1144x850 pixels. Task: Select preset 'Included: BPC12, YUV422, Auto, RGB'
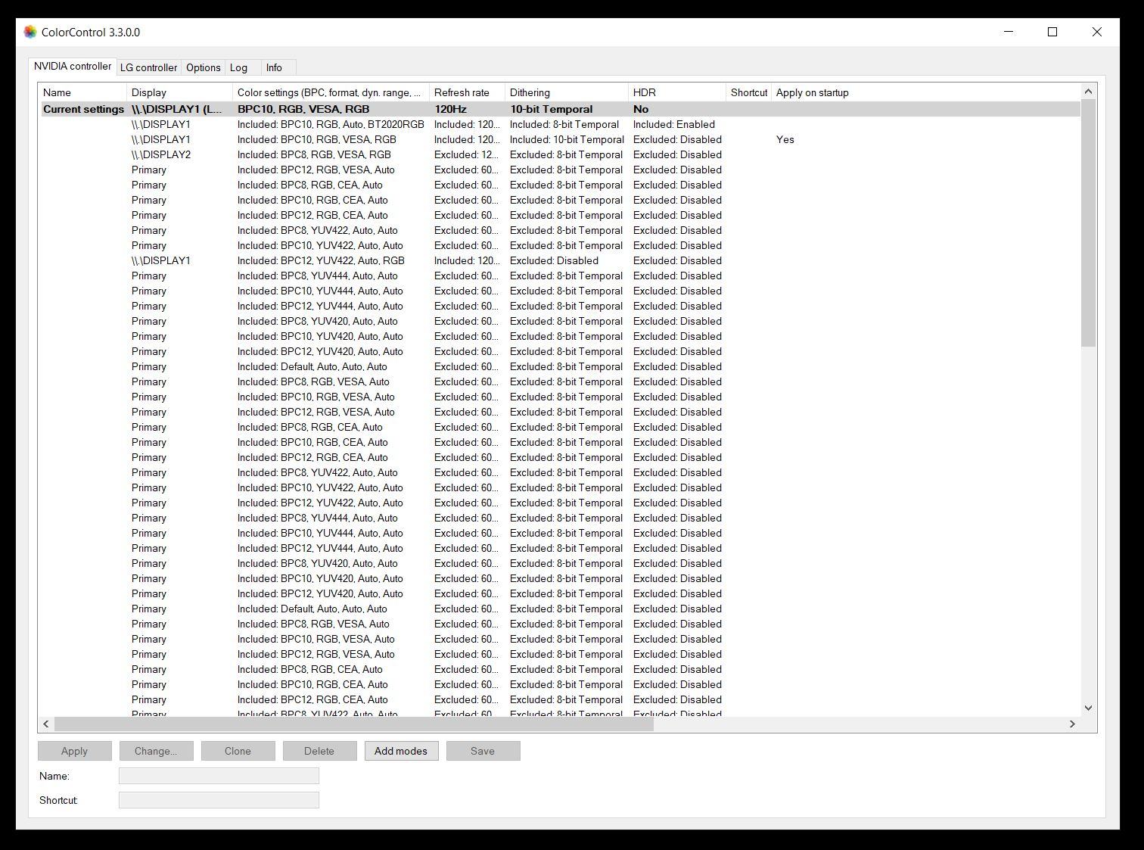(321, 260)
